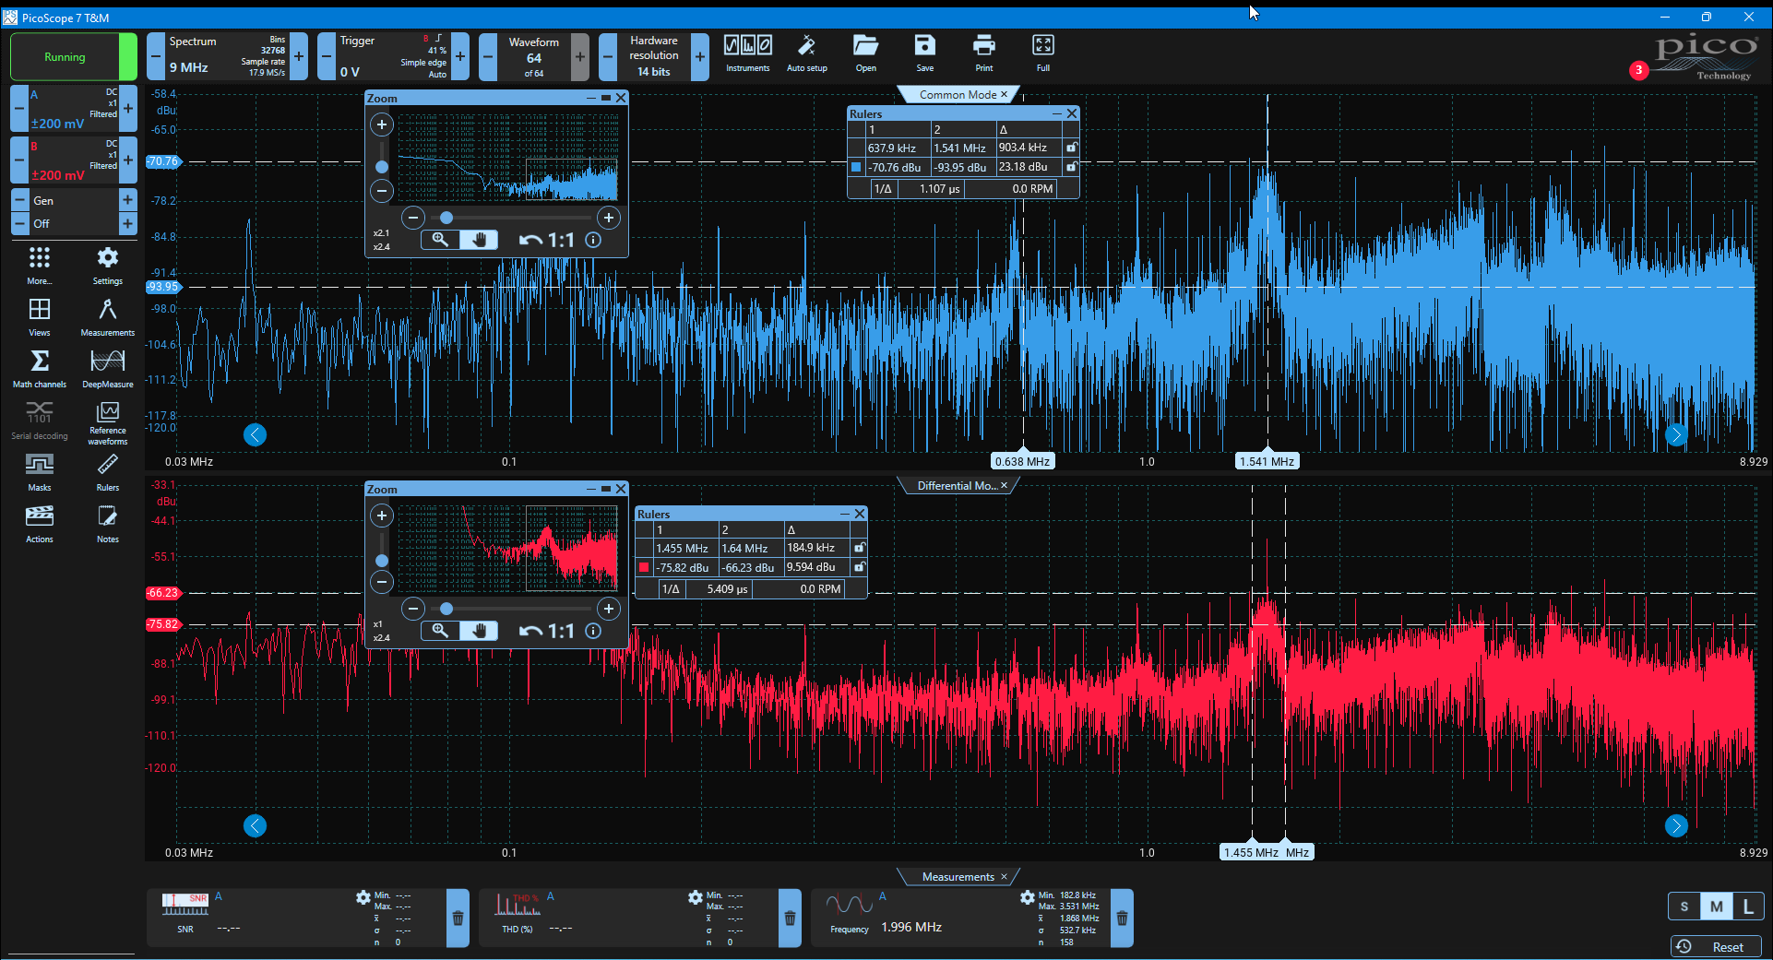This screenshot has width=1773, height=960.
Task: Open the DeepMeasure tool
Action: 108,368
